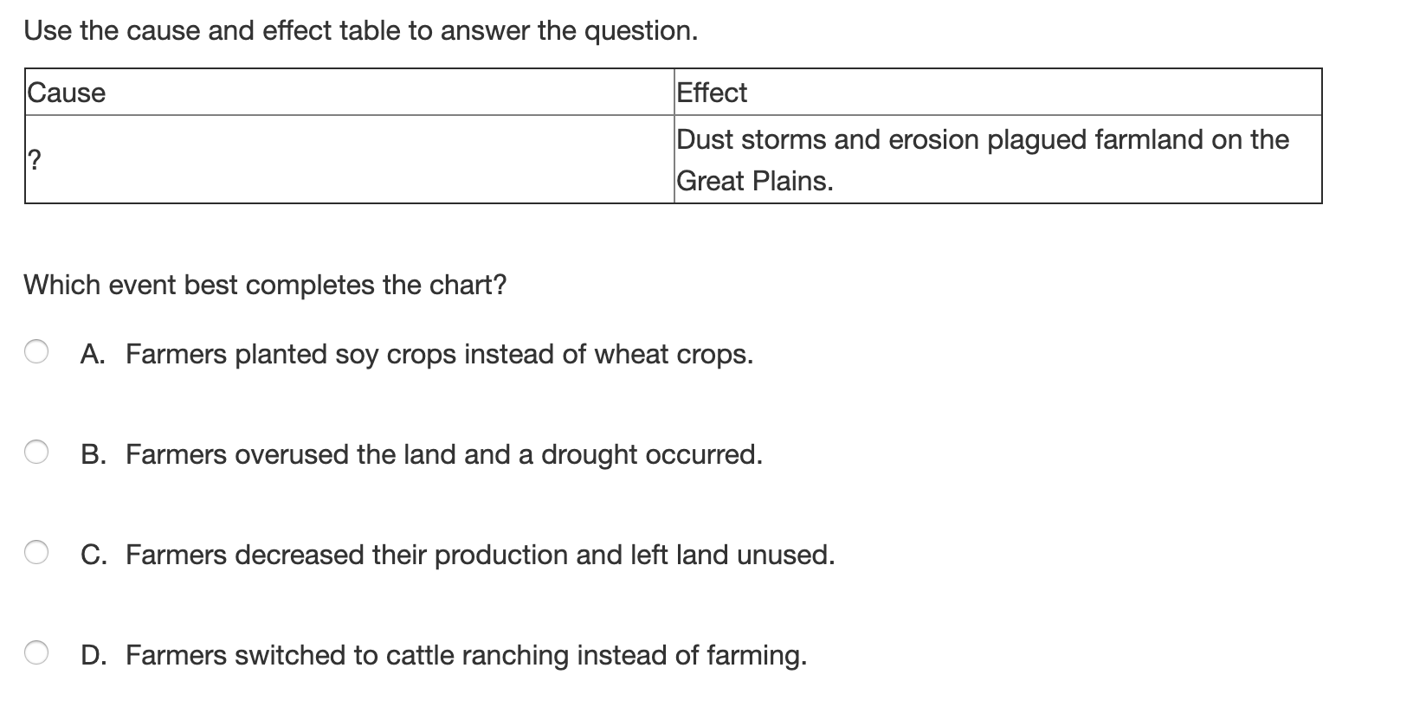Viewport: 1413px width, 713px height.
Task: Click answer text about planting soy crops
Action: tap(440, 355)
